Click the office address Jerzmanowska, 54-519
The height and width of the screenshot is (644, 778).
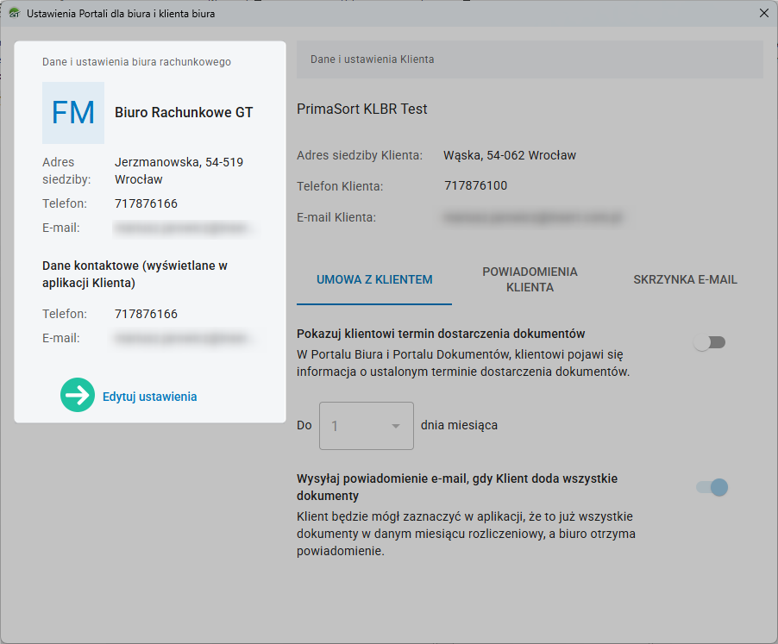point(179,162)
